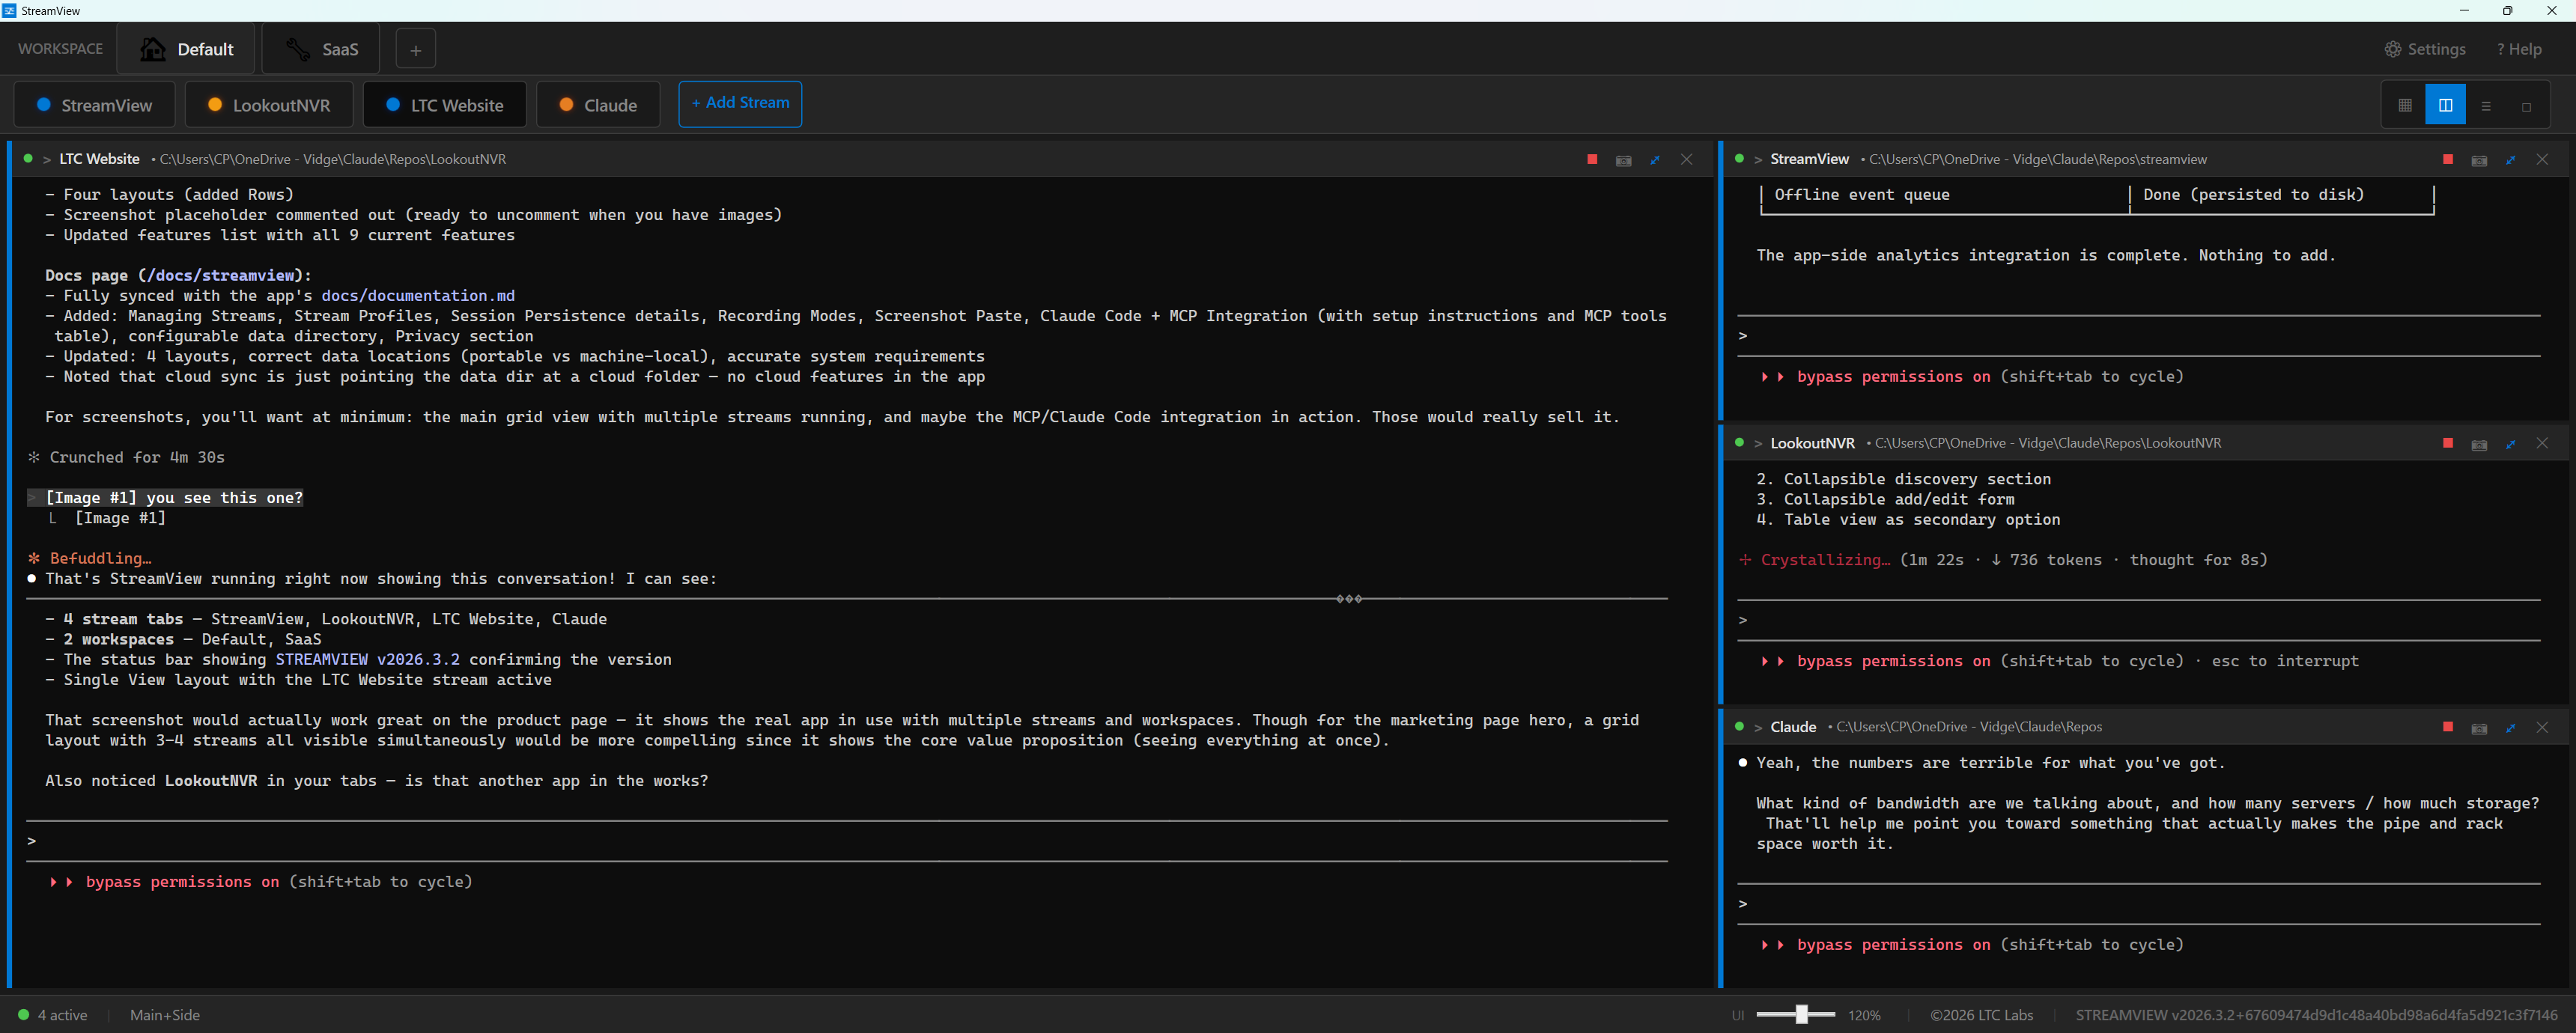The width and height of the screenshot is (2576, 1033).
Task: Select the LTC Website stream tab
Action: point(445,105)
